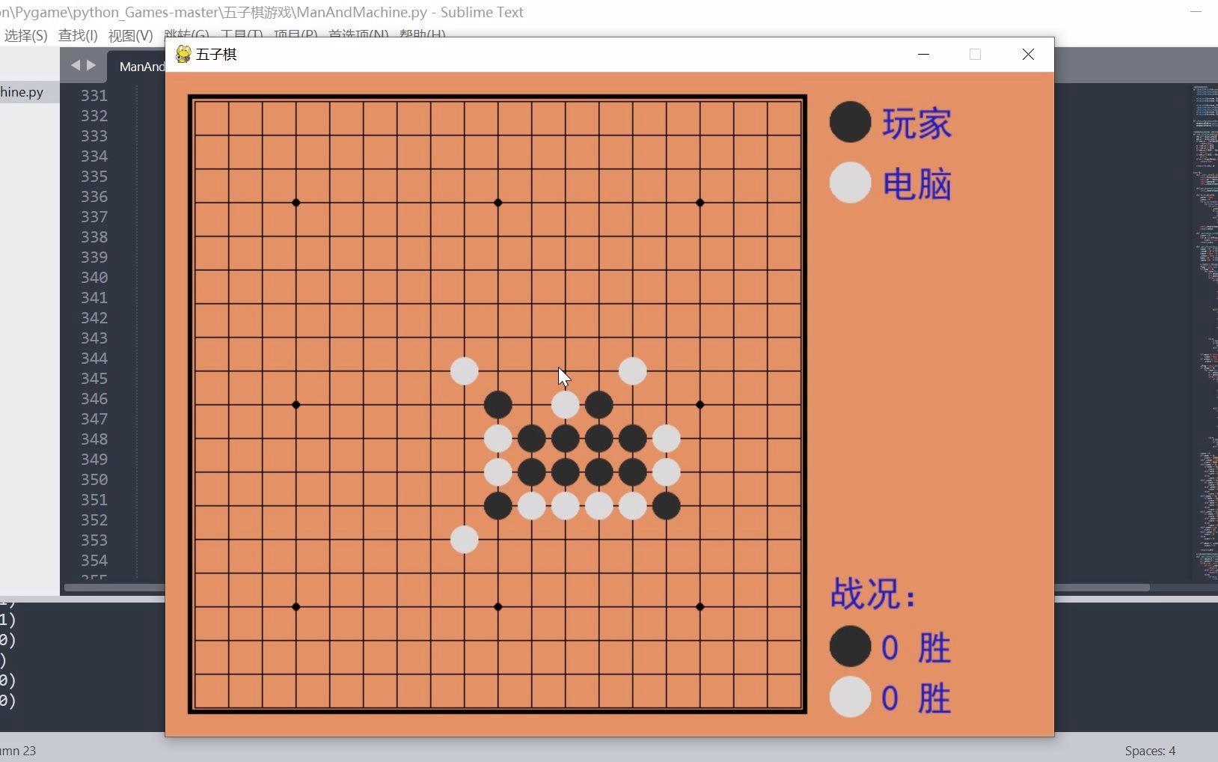Open the 选择(S) menu

25,35
